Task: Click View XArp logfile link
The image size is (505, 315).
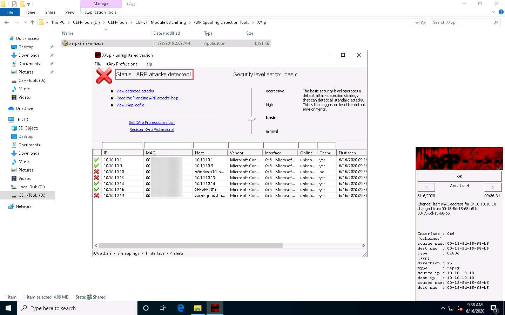Action: click(x=130, y=105)
